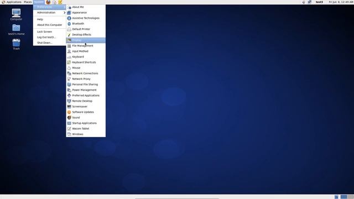The height and width of the screenshot is (199, 354).
Task: Click the network status icon in the panel
Action: (x=310, y=2)
